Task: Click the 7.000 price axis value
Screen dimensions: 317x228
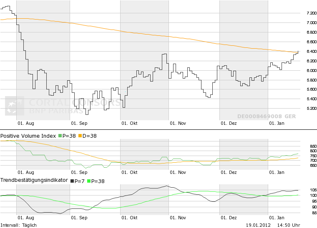Action: (312, 23)
